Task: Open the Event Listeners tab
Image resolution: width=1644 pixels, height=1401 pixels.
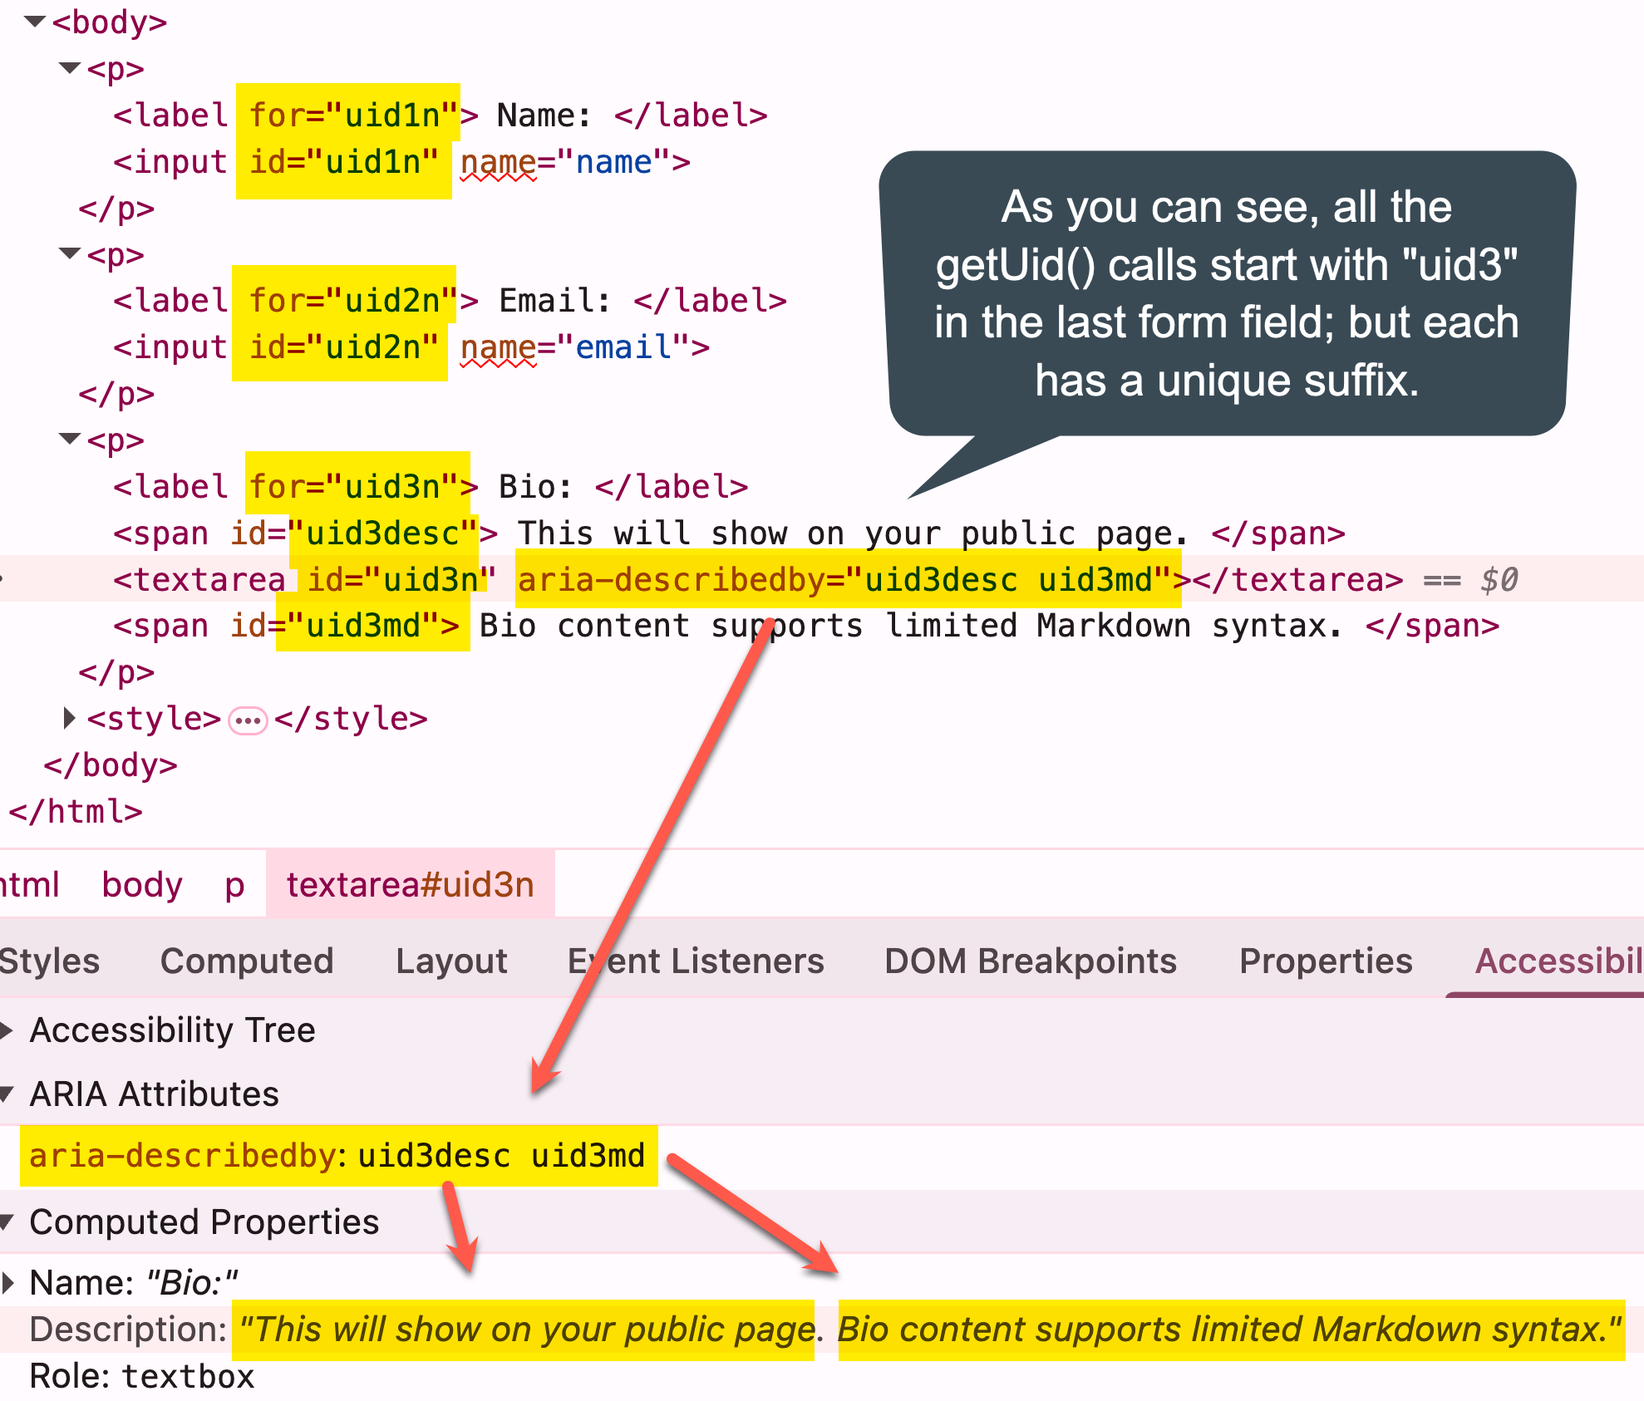Action: tap(695, 961)
